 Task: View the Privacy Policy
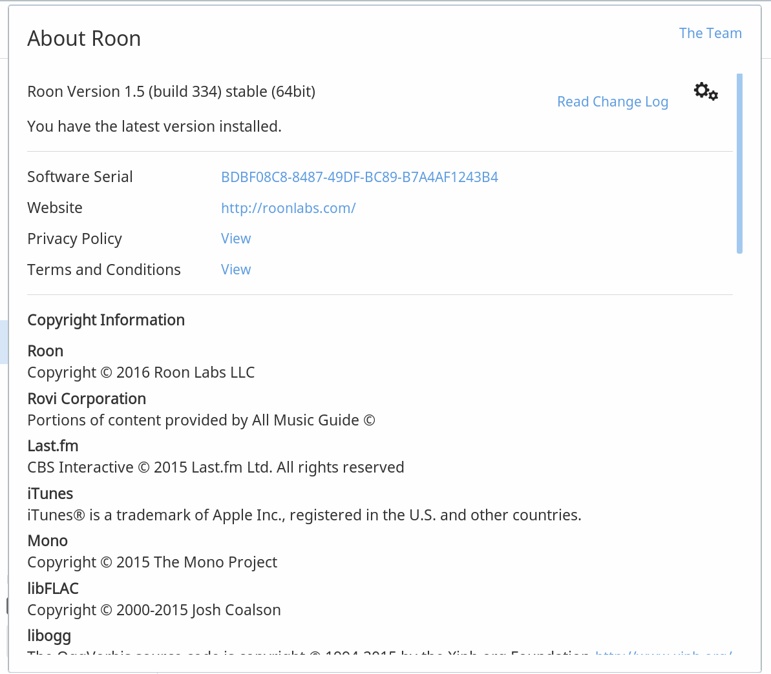(235, 239)
